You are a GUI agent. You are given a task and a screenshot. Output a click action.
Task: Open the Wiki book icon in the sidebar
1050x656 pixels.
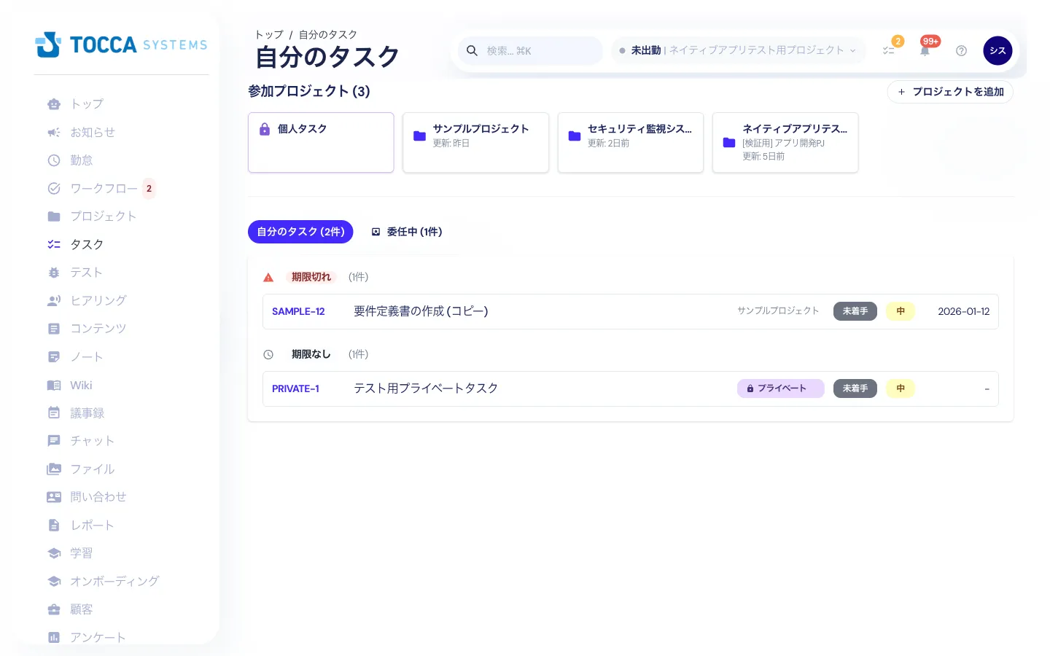click(x=54, y=385)
